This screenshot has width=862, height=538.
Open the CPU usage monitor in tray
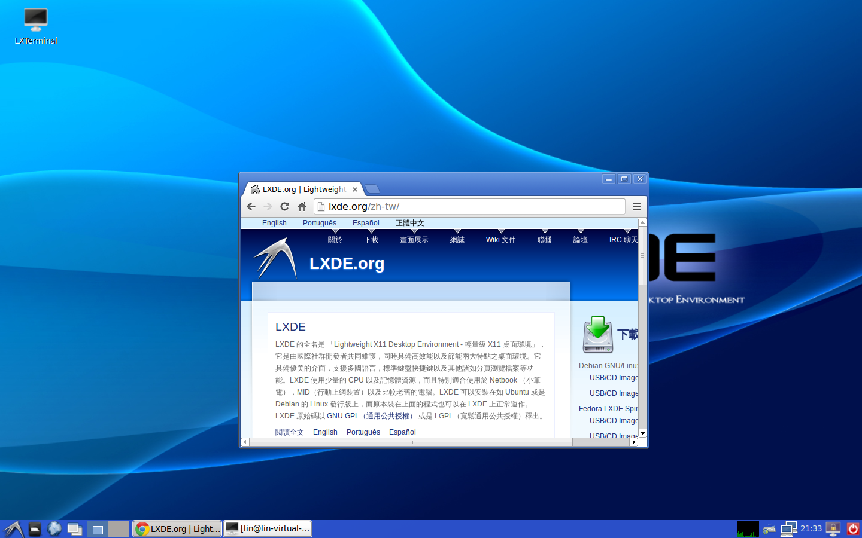pyautogui.click(x=747, y=528)
